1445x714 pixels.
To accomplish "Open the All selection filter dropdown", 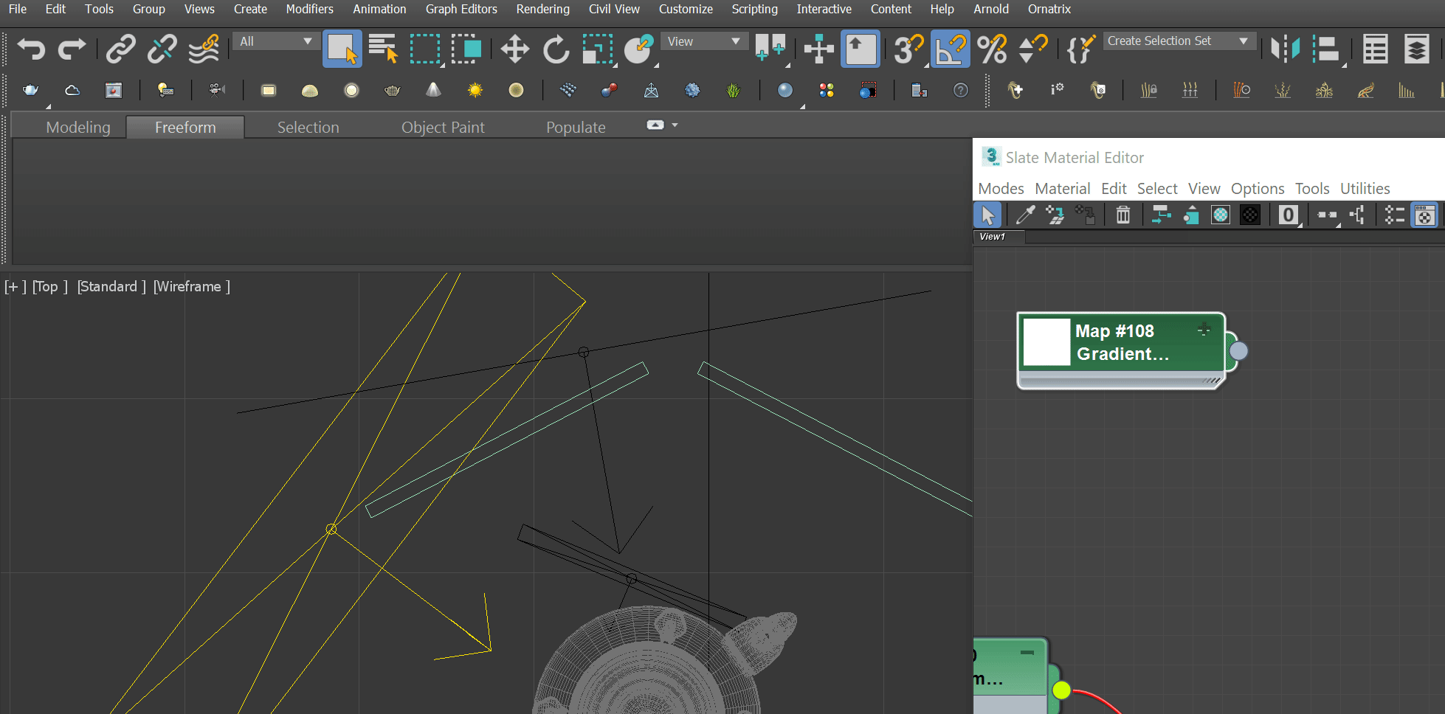I will [275, 41].
